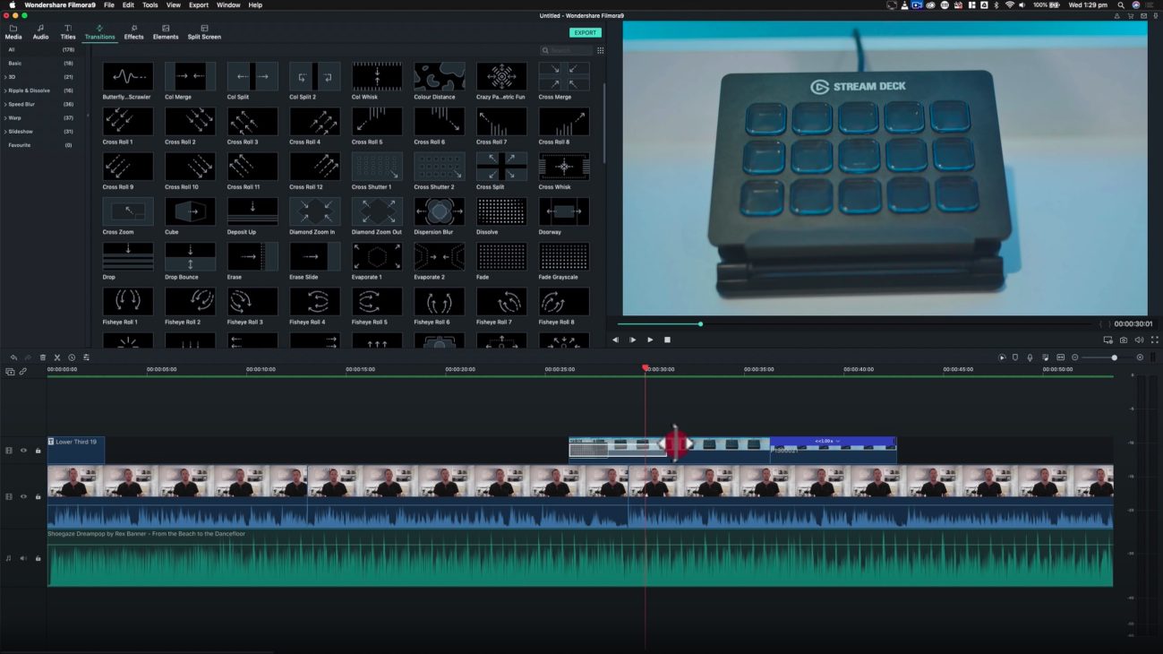Click the marker shield icon

click(1015, 357)
